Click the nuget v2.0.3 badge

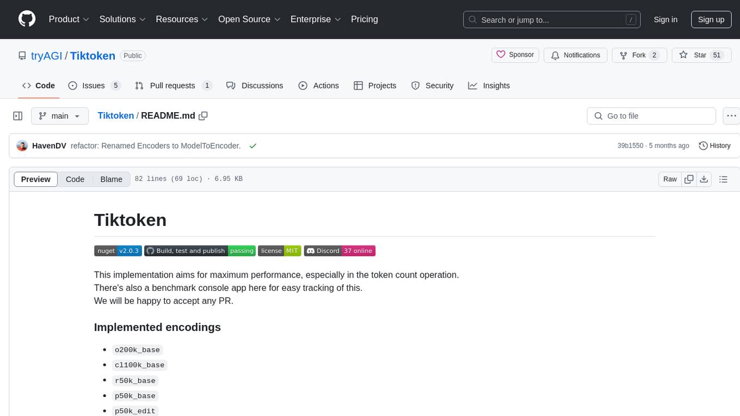pyautogui.click(x=118, y=250)
